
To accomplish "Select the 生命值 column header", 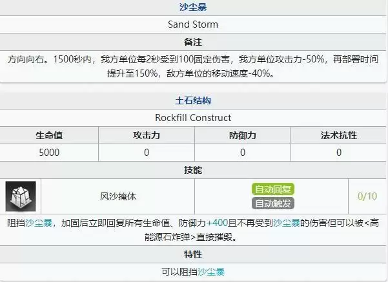I will (x=49, y=135).
